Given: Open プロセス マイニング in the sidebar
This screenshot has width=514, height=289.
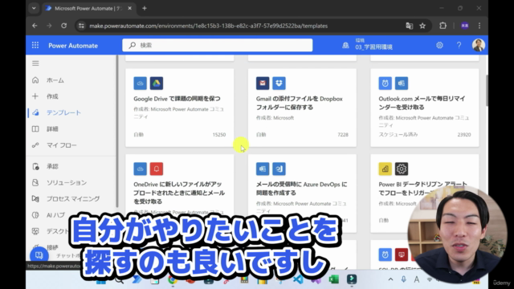Looking at the screenshot, I should pos(73,198).
